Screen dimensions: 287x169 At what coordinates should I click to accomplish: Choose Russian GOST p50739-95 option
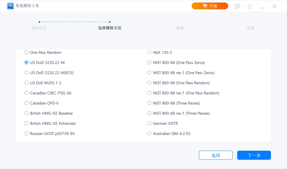pos(26,134)
